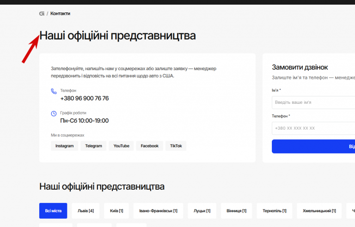Go to home via breadcrumb logo

tap(42, 13)
